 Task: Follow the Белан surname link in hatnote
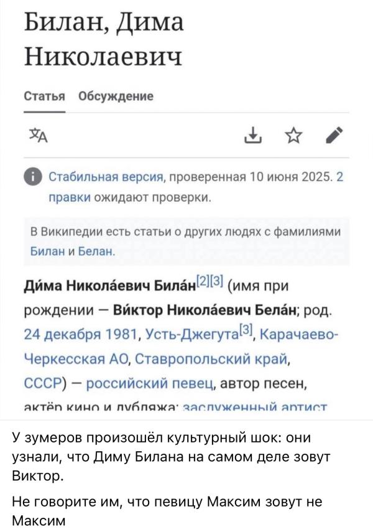[98, 250]
